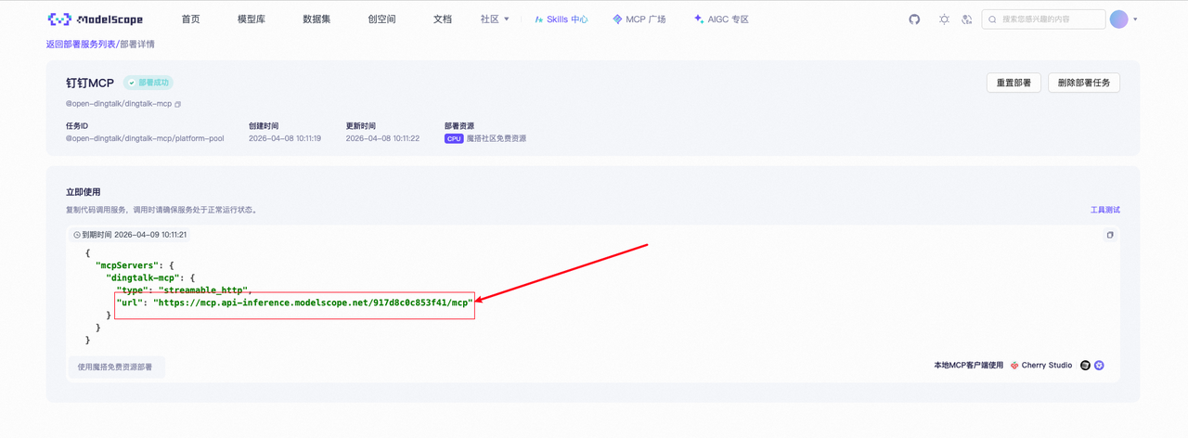Open 文档 in top navigation
The image size is (1188, 438).
[x=443, y=19]
